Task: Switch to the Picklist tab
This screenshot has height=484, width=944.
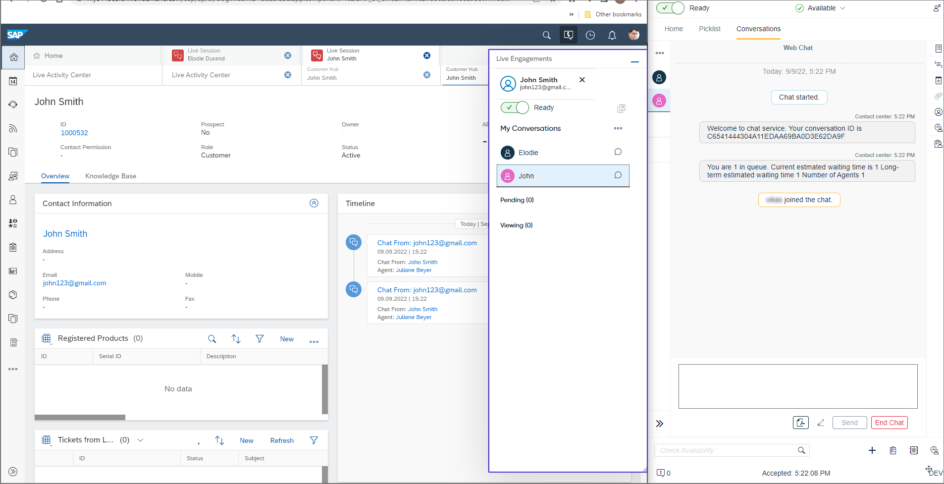Action: click(709, 29)
